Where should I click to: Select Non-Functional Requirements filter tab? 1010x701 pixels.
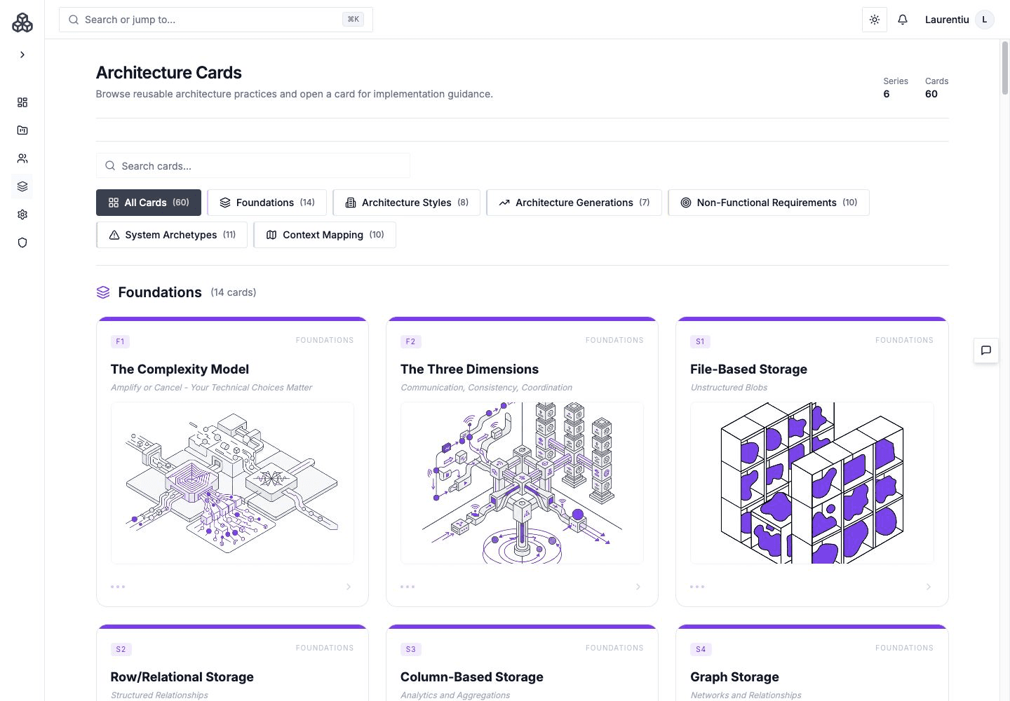769,203
